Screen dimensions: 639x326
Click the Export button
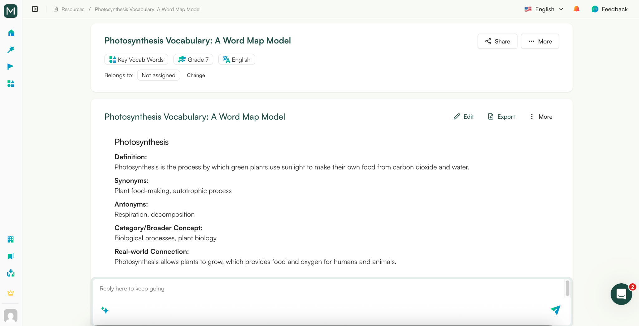point(501,117)
